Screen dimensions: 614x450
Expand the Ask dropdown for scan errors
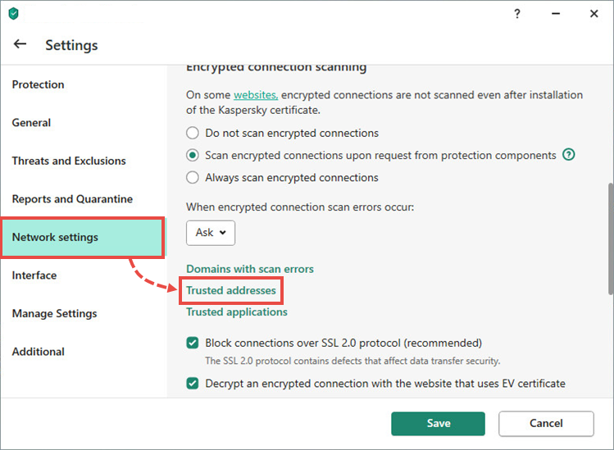(211, 233)
